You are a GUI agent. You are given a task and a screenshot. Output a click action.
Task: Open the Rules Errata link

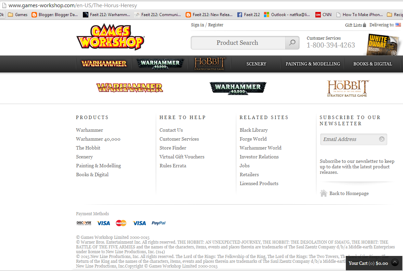coord(173,166)
